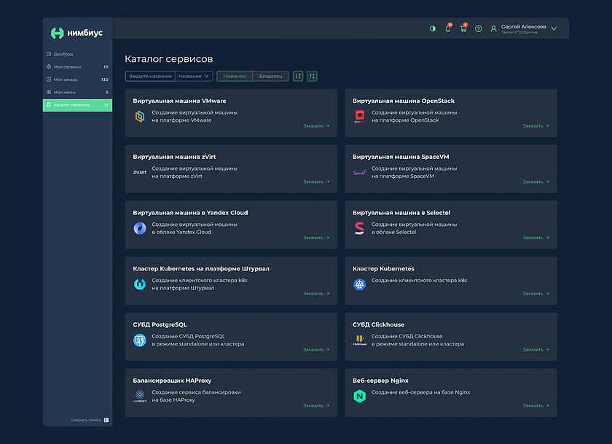The width and height of the screenshot is (612, 444).
Task: Select the Название grouping toggle
Action: pos(235,76)
